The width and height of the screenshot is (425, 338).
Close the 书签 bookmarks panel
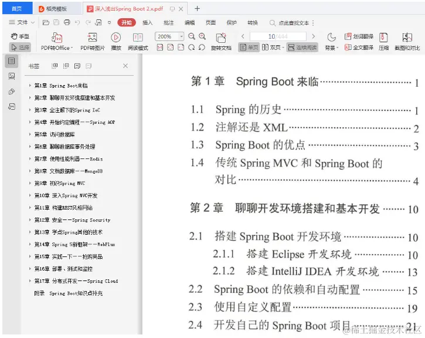point(125,66)
